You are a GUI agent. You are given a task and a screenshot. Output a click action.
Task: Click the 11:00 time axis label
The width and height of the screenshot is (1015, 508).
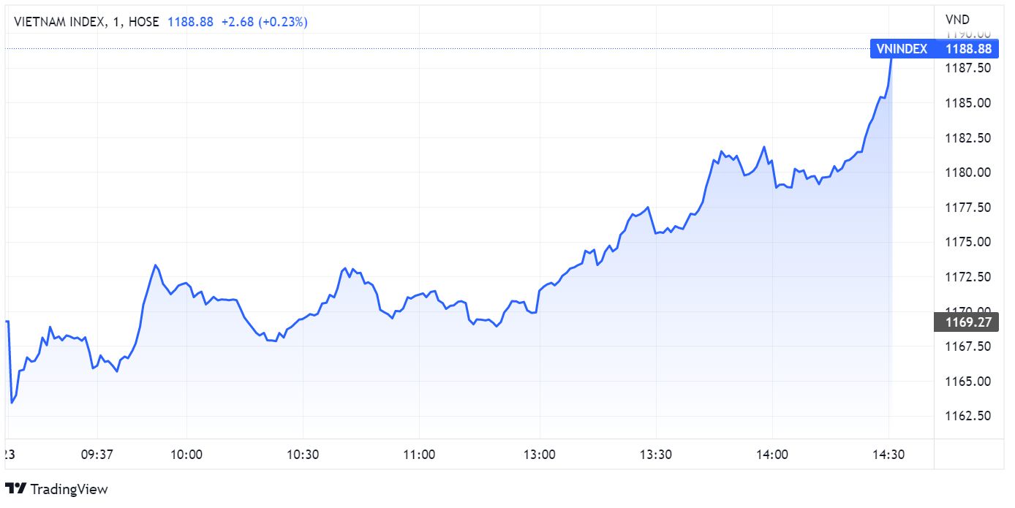tap(420, 455)
